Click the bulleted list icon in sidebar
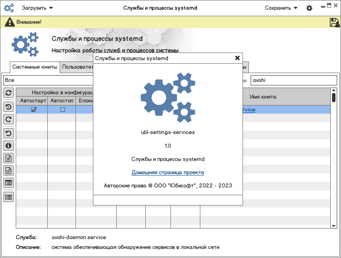The width and height of the screenshot is (341, 258). point(9,197)
